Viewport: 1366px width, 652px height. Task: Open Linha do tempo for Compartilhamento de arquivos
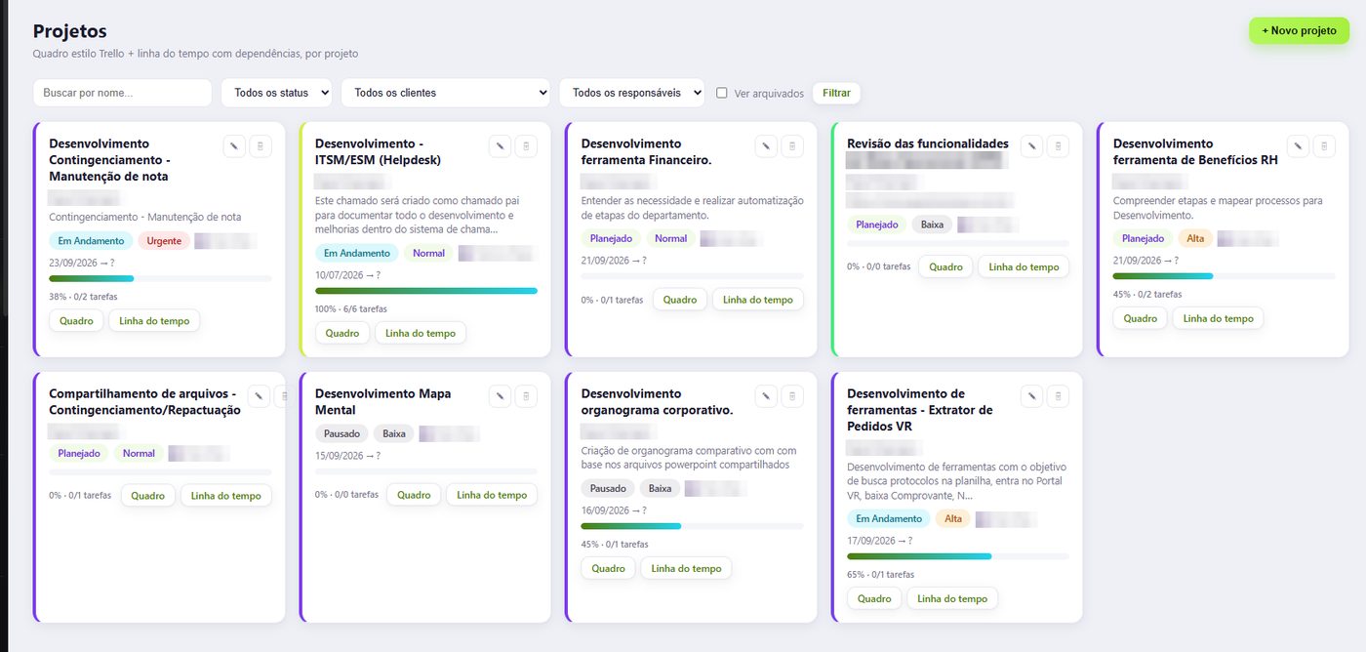click(x=226, y=495)
